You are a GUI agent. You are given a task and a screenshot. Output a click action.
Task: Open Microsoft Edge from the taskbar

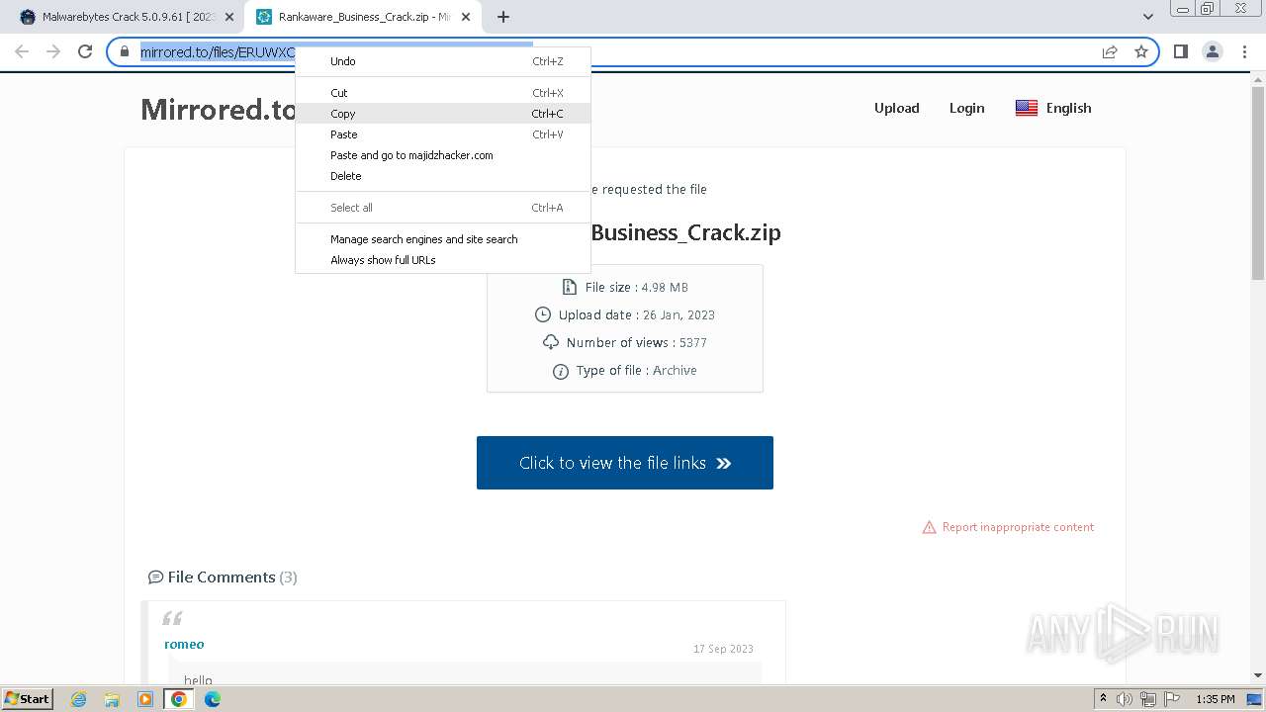pos(213,699)
